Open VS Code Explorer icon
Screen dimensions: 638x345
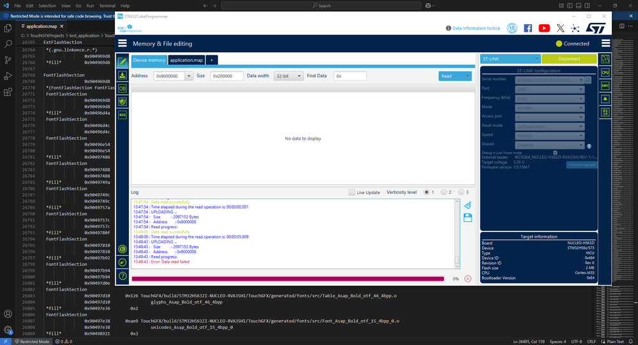(x=8, y=28)
